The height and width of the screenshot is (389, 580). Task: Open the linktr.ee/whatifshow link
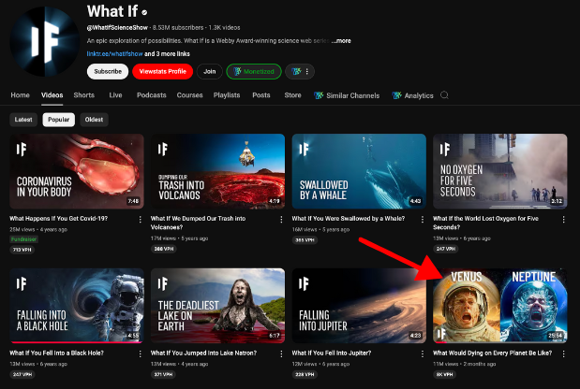[x=114, y=54]
